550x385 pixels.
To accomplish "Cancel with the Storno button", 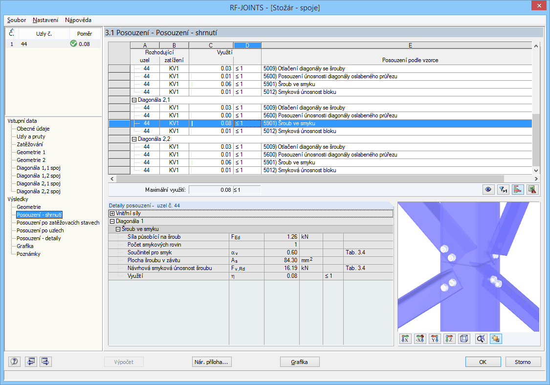I will pyautogui.click(x=523, y=362).
